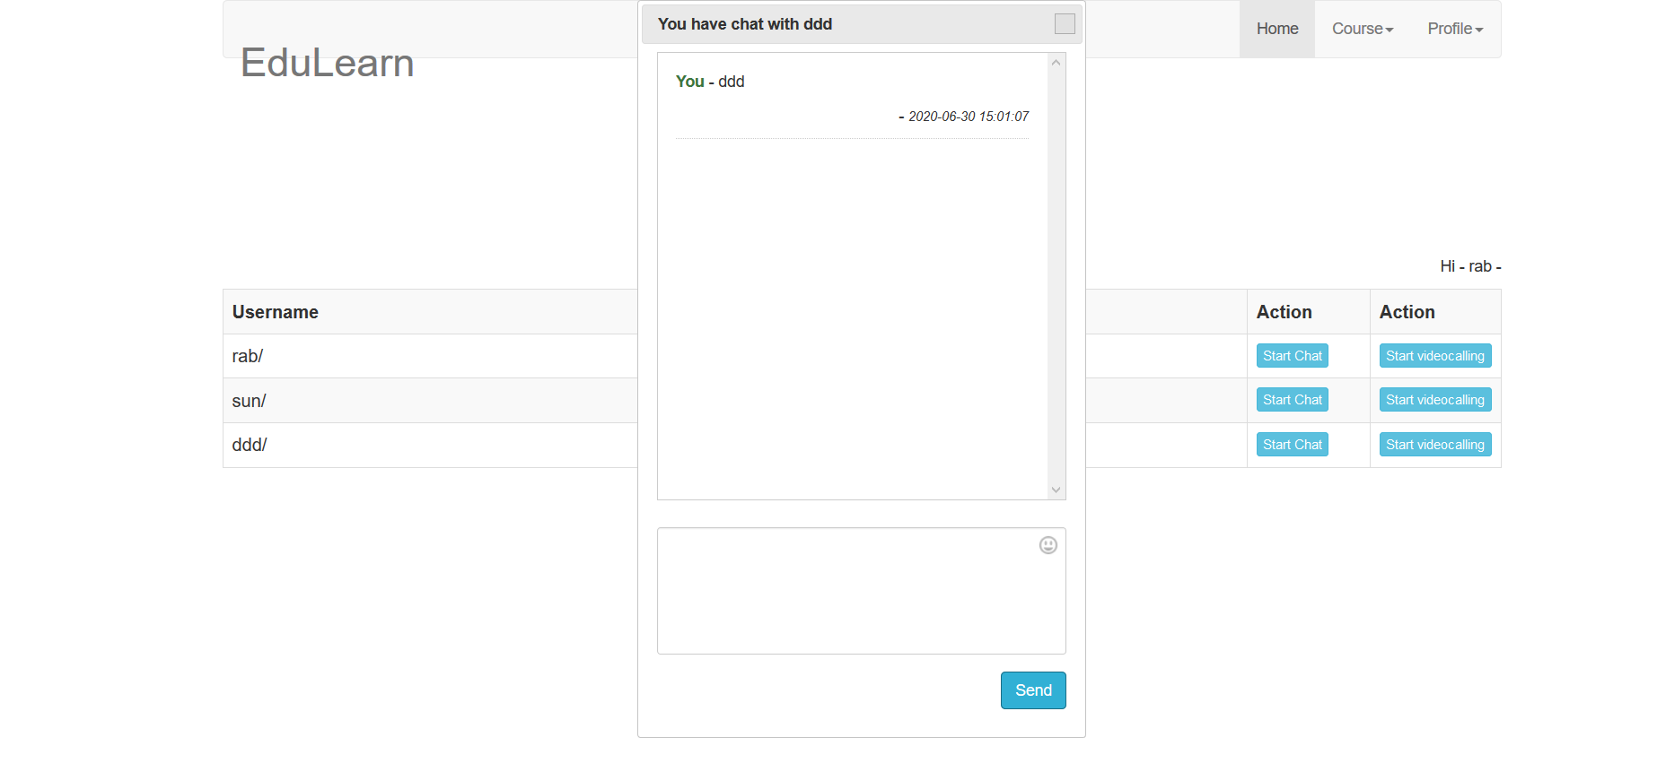
Task: Start videocalling with user sun
Action: pos(1434,399)
